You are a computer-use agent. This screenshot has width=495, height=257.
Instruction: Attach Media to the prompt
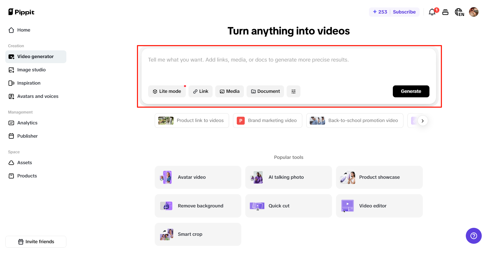point(229,91)
